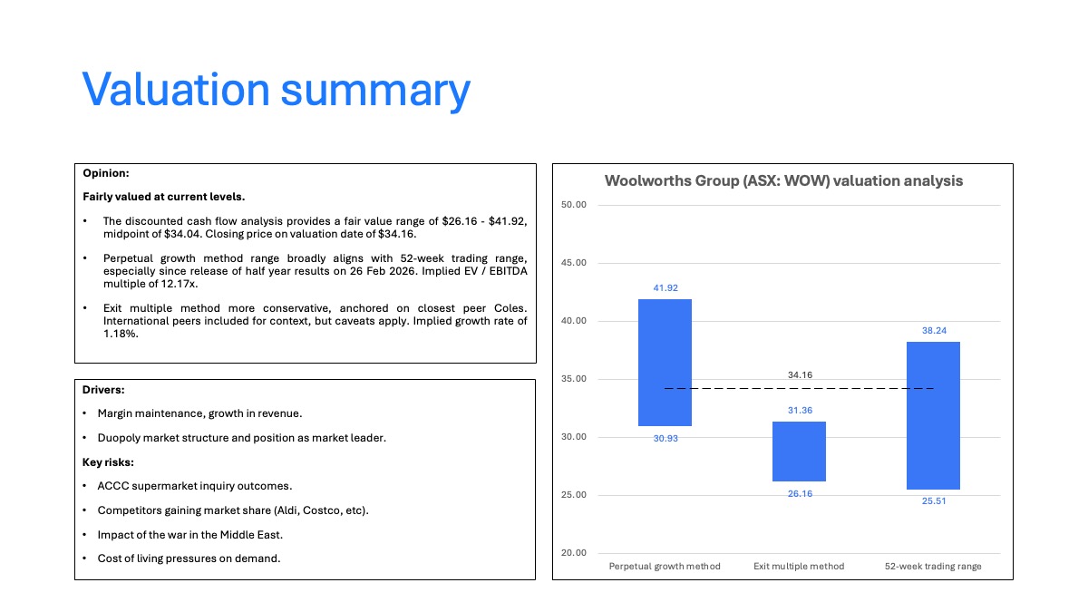Screen dimensions: 1088x612
Task: Click the 'Valuation summary' slide title
Action: click(x=277, y=90)
